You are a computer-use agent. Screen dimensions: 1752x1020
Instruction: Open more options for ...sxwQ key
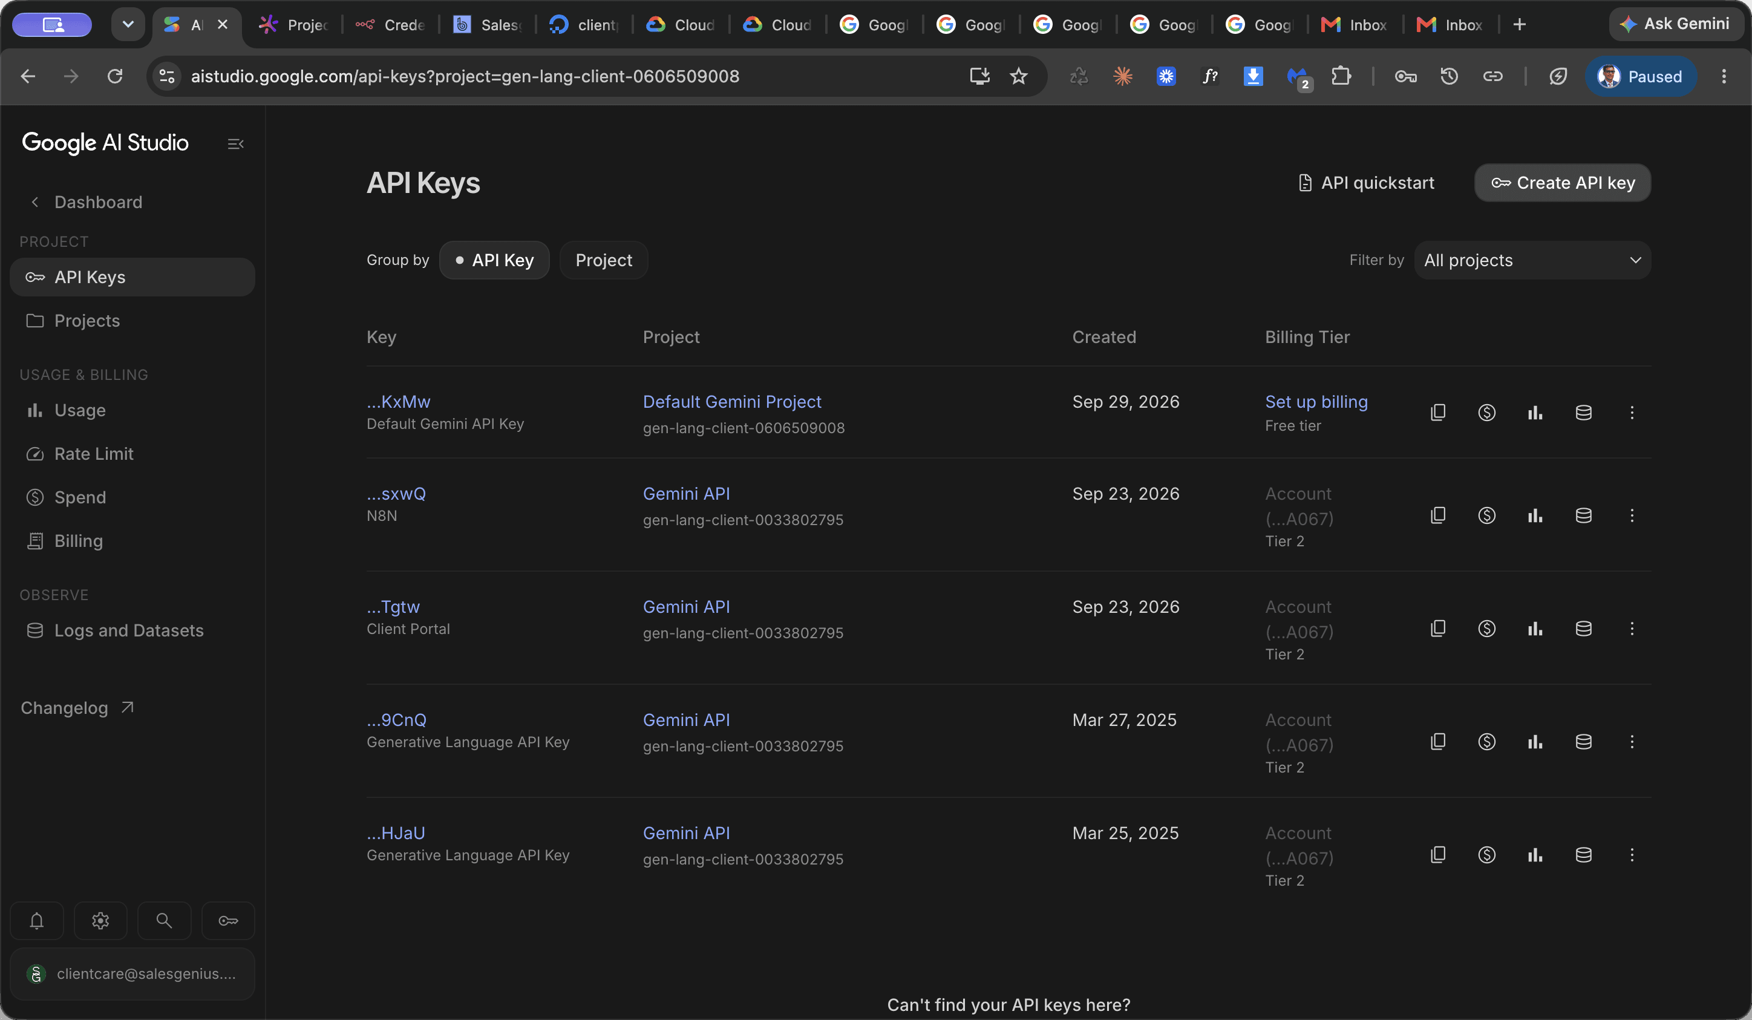click(x=1632, y=515)
